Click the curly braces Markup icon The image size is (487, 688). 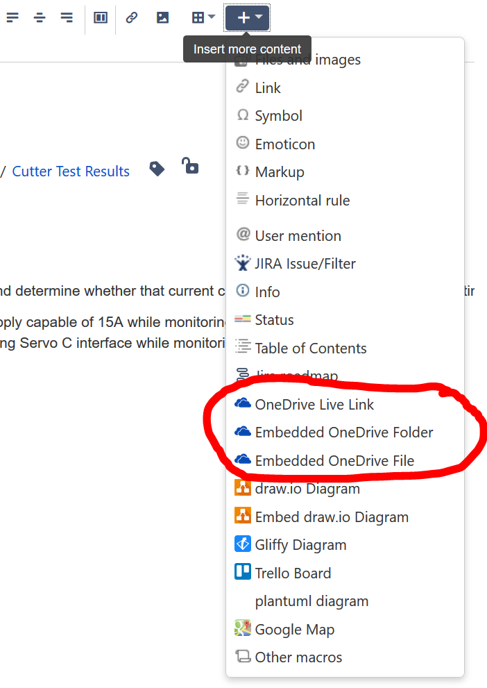[242, 171]
